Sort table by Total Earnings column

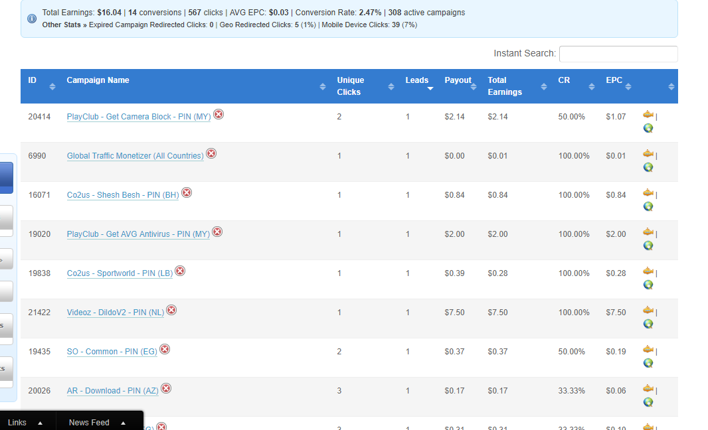[x=544, y=87]
